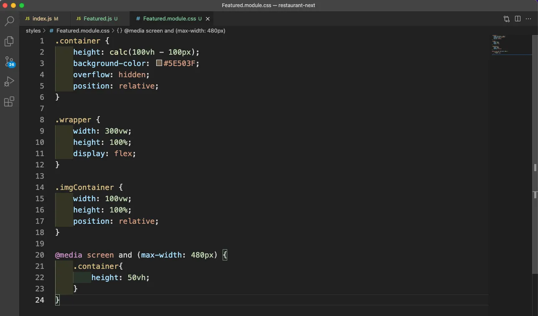The image size is (538, 316).
Task: Click the background-color property name
Action: [109, 63]
